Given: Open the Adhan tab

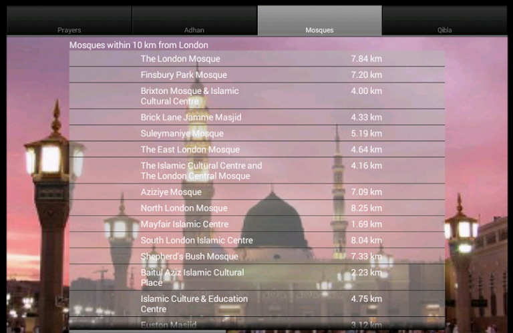Looking at the screenshot, I should [x=194, y=20].
